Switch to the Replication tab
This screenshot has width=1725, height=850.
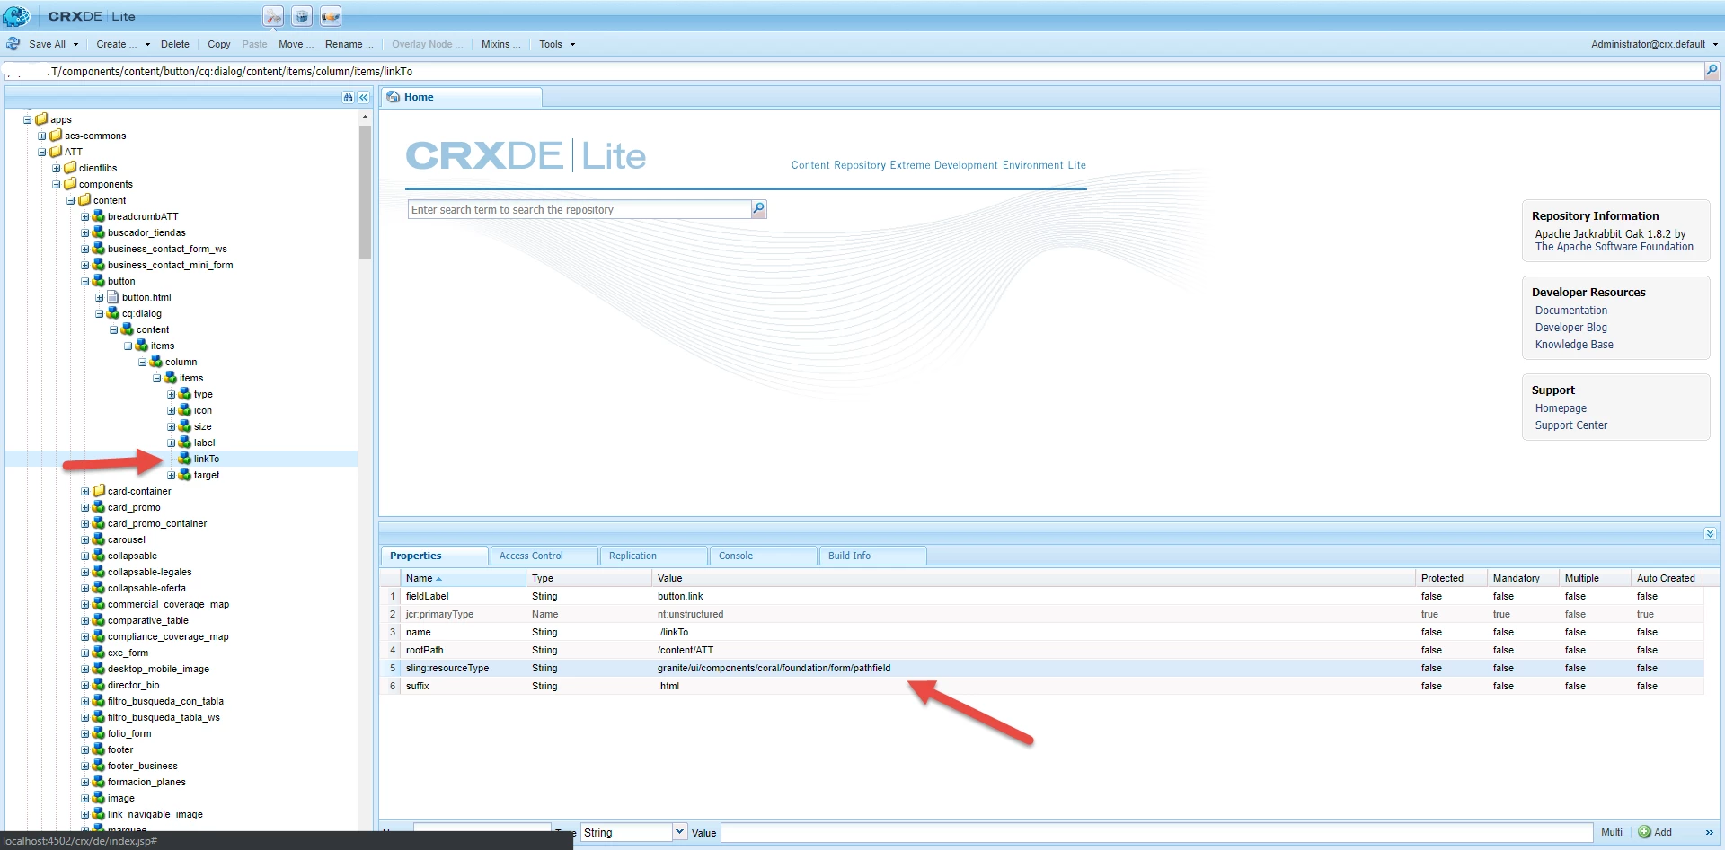pos(653,556)
